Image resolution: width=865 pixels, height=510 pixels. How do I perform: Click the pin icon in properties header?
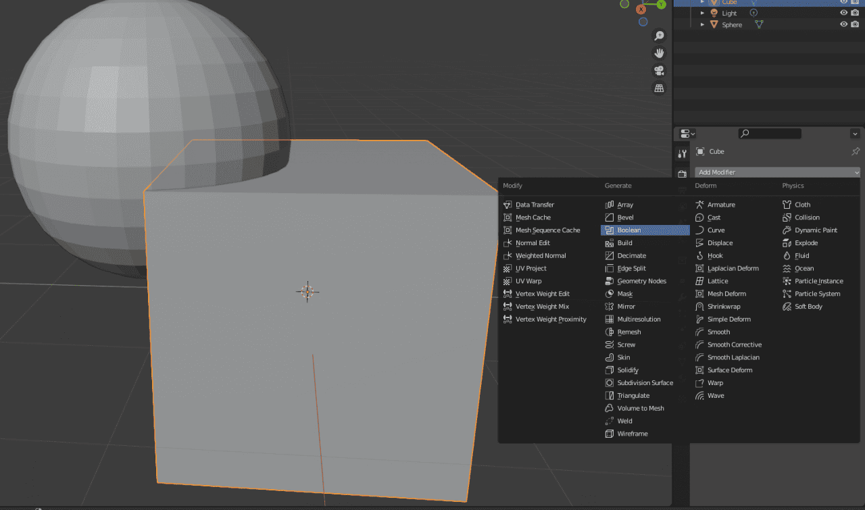[856, 151]
